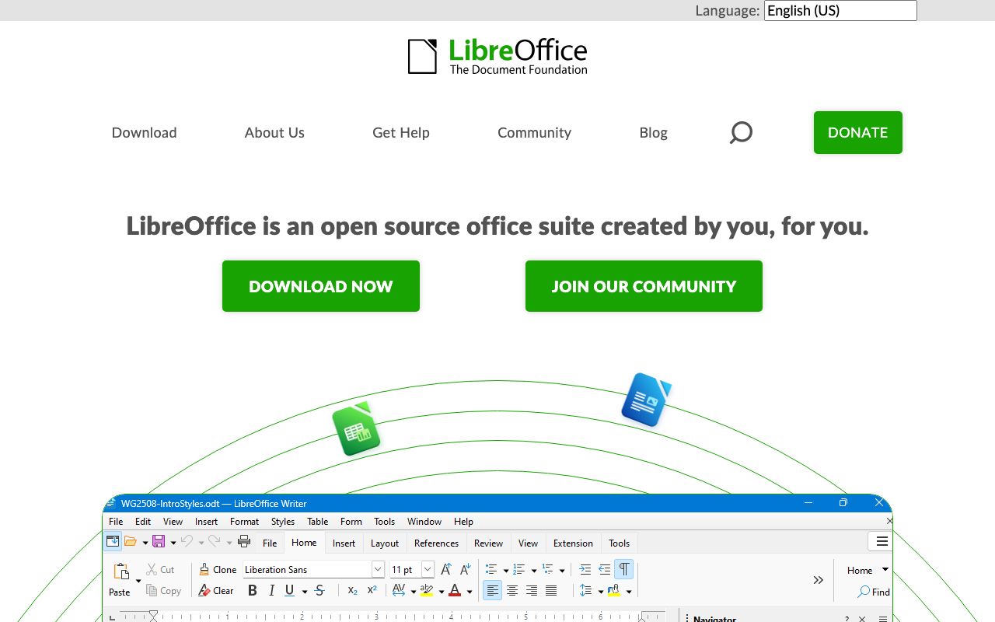
Task: Open the Get Help navigation link
Action: point(401,132)
